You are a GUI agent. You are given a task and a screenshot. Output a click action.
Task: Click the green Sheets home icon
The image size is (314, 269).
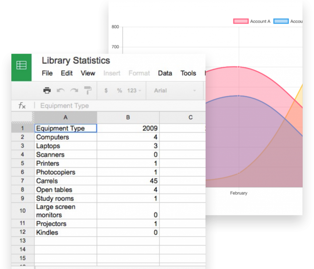coord(21,66)
